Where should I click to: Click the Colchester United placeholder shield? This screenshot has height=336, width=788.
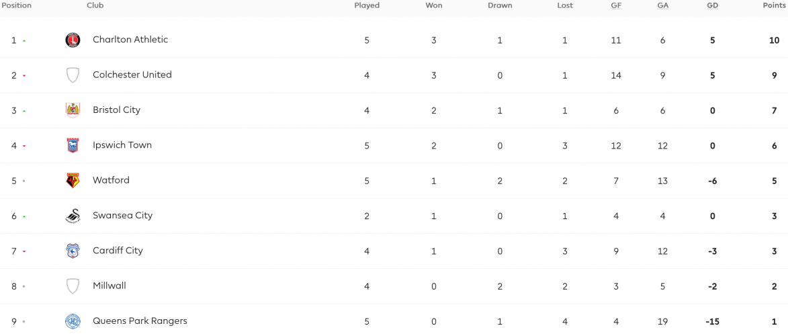(x=73, y=75)
